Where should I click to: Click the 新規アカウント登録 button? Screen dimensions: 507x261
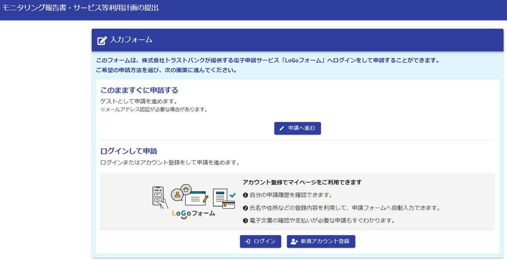point(320,241)
